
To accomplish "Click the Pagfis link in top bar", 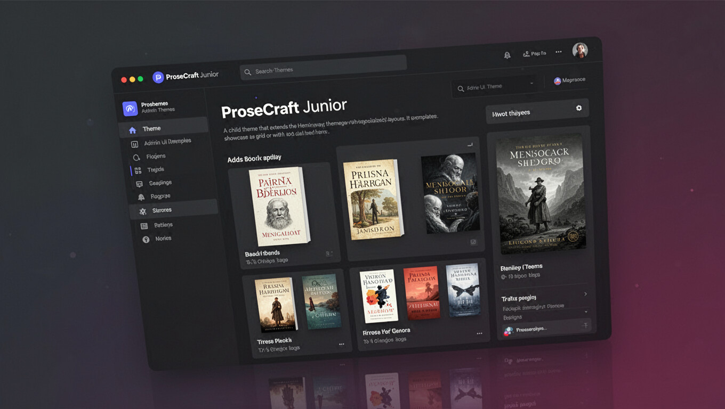I will pos(534,53).
